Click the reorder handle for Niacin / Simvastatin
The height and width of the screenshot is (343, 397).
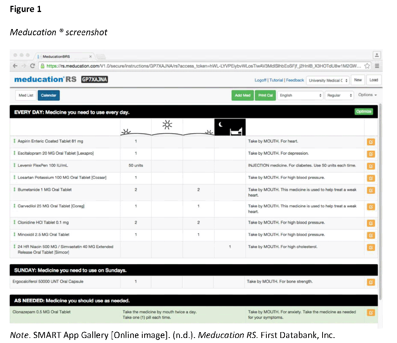coord(14,246)
